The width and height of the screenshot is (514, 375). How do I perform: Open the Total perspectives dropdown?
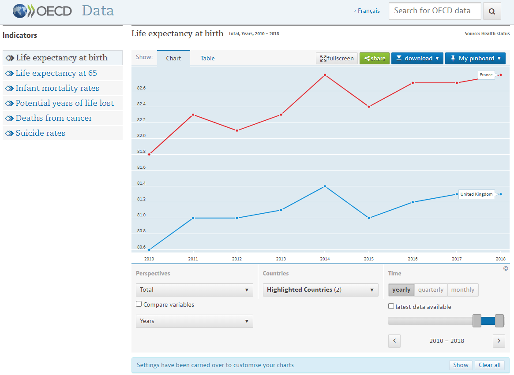(x=195, y=290)
